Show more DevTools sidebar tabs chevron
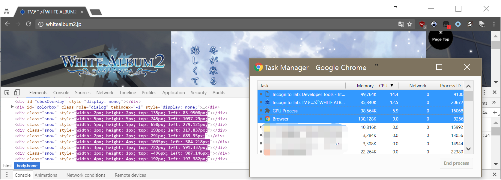 494,103
